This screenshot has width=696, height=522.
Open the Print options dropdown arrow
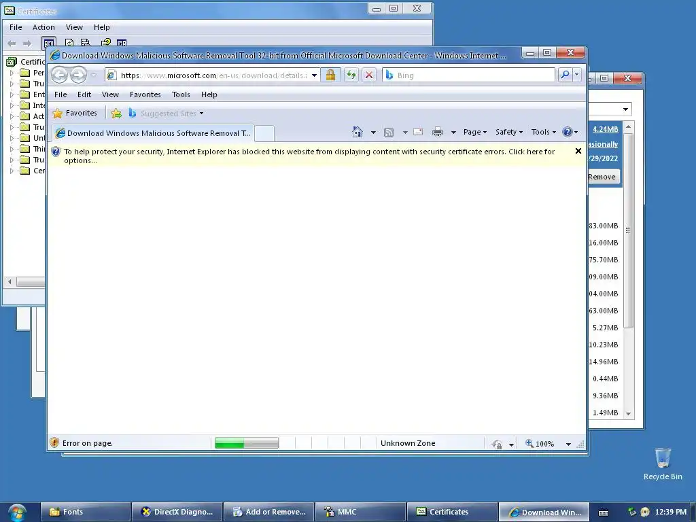(453, 133)
